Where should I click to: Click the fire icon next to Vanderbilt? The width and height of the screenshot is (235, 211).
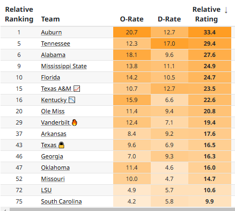tap(75, 122)
